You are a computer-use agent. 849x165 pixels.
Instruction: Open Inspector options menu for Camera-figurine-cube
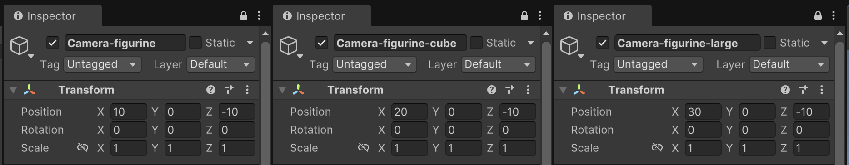[x=540, y=16]
